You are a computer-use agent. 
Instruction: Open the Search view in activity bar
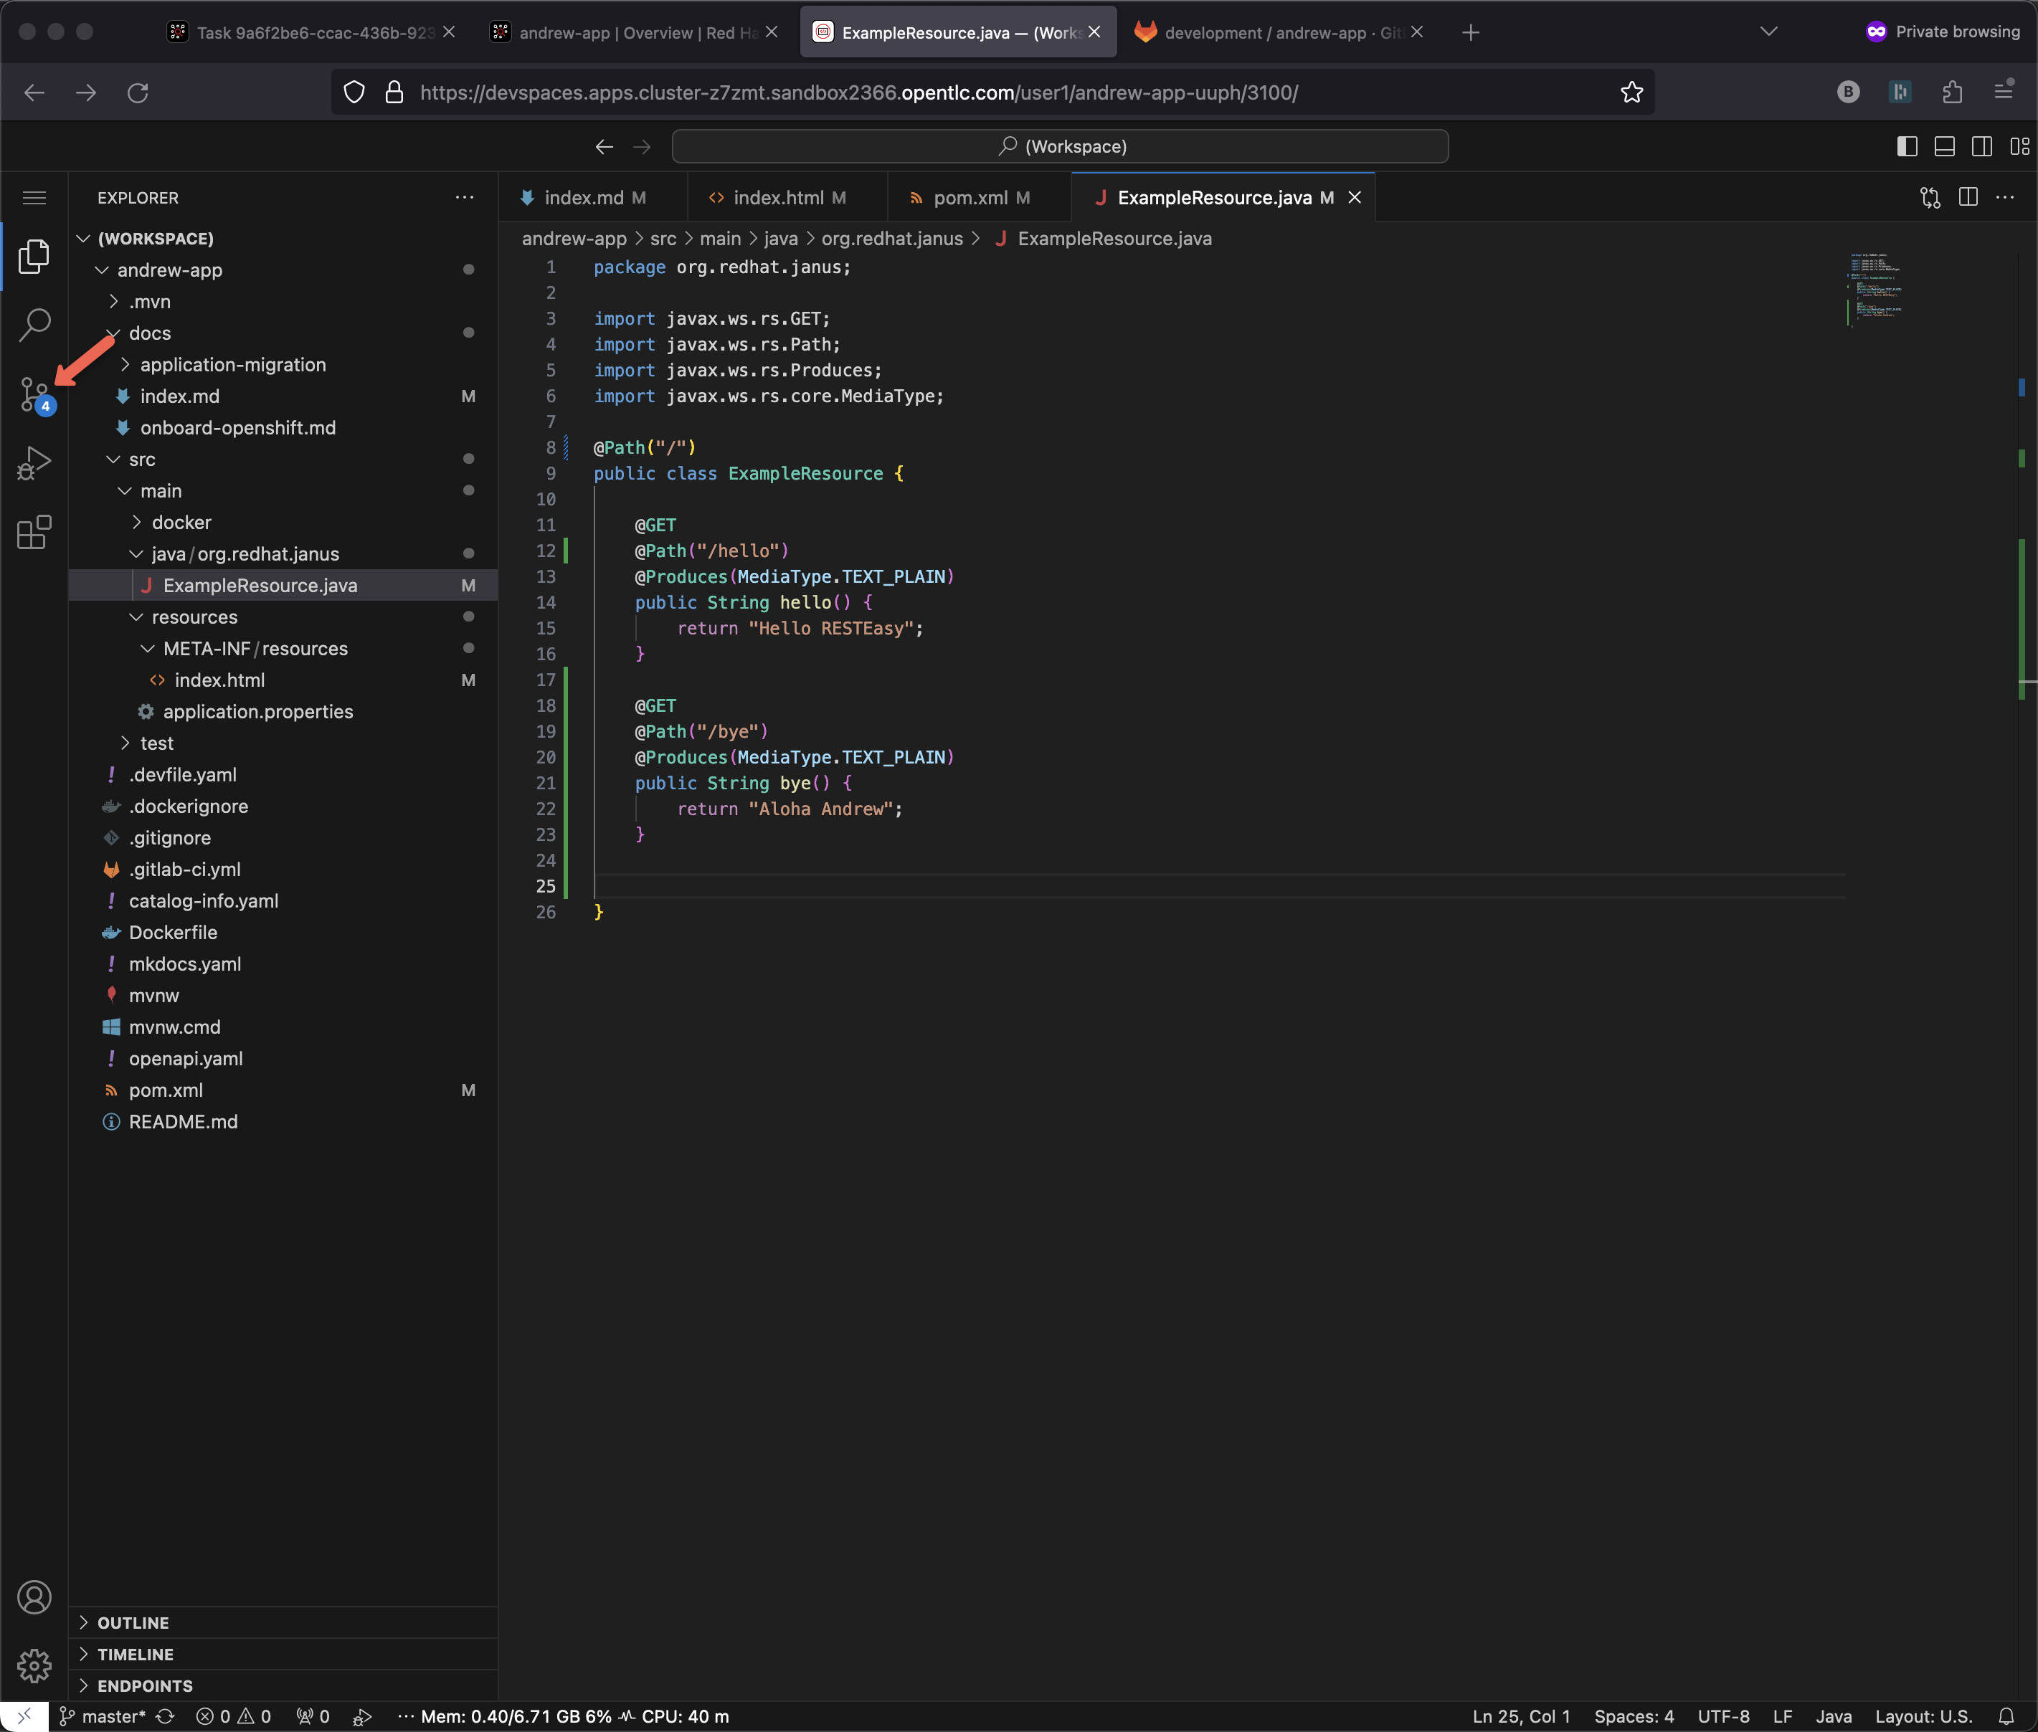coord(34,325)
